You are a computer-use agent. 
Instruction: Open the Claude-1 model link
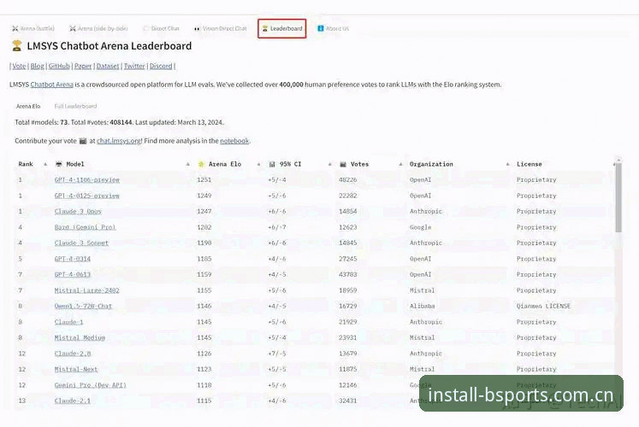tap(69, 322)
